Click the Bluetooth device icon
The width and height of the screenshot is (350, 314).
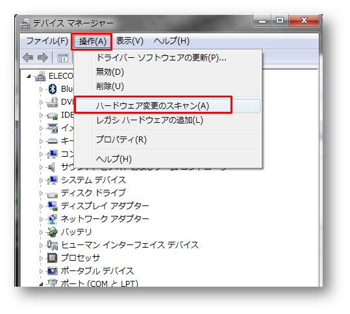point(53,89)
